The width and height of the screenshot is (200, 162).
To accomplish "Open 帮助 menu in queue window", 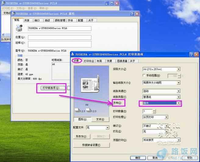I will [44, 8].
